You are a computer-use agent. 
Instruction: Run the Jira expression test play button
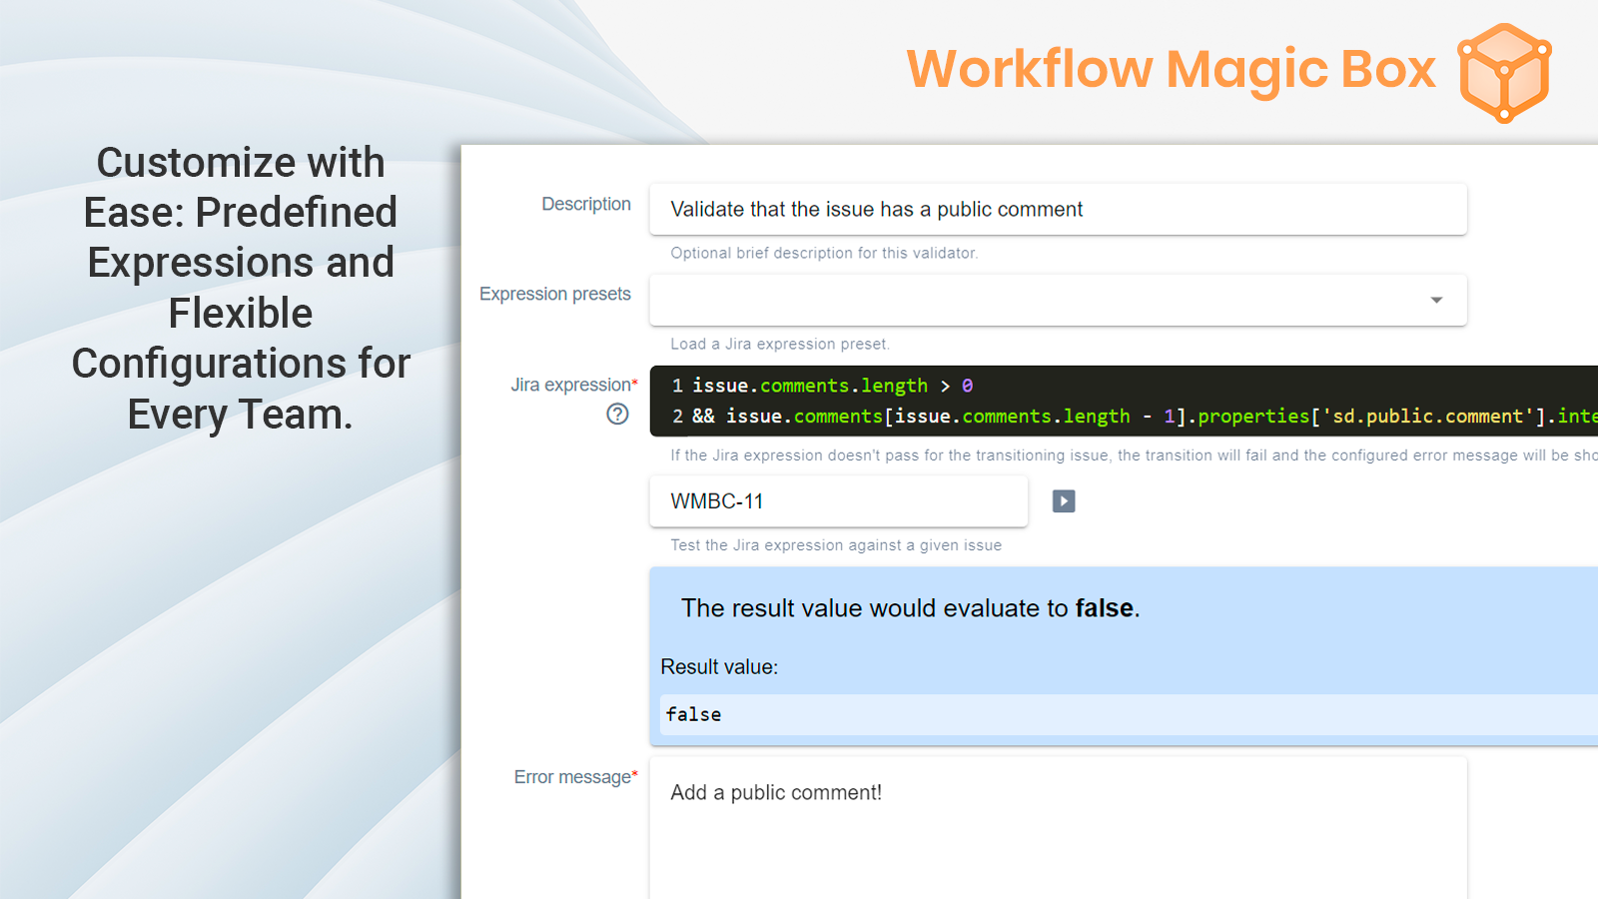coord(1064,501)
